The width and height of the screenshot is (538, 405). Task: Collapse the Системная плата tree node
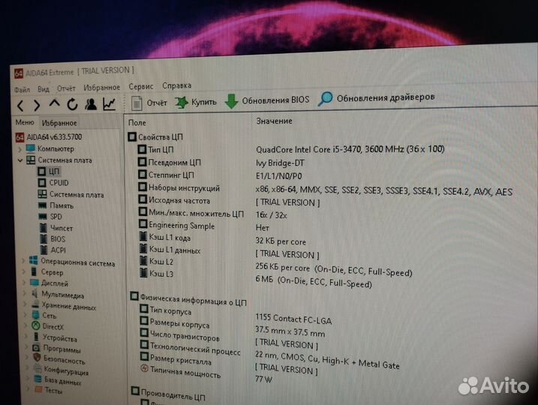click(x=20, y=160)
